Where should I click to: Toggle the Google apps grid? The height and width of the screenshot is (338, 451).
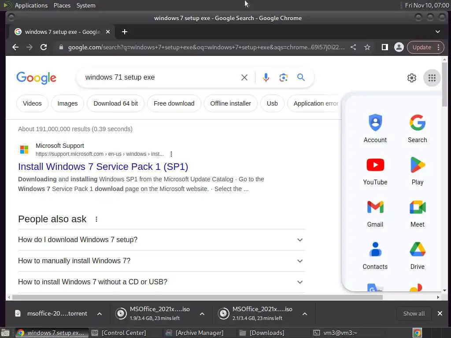[432, 78]
